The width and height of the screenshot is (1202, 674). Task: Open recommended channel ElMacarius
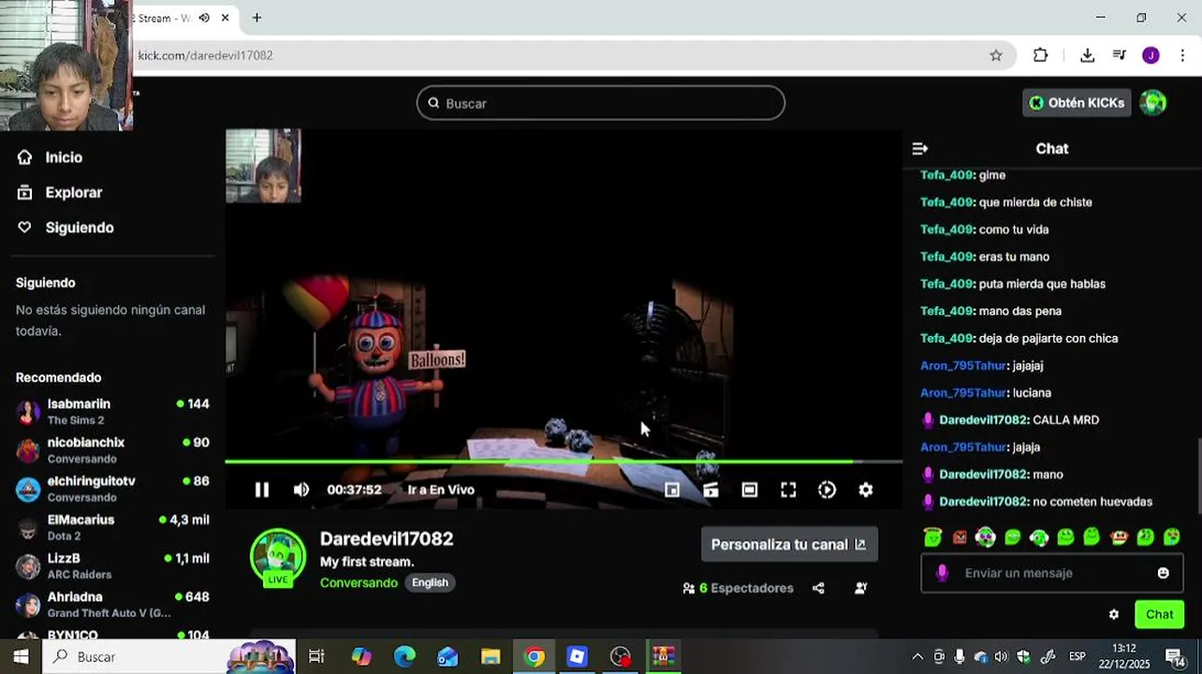pyautogui.click(x=112, y=527)
